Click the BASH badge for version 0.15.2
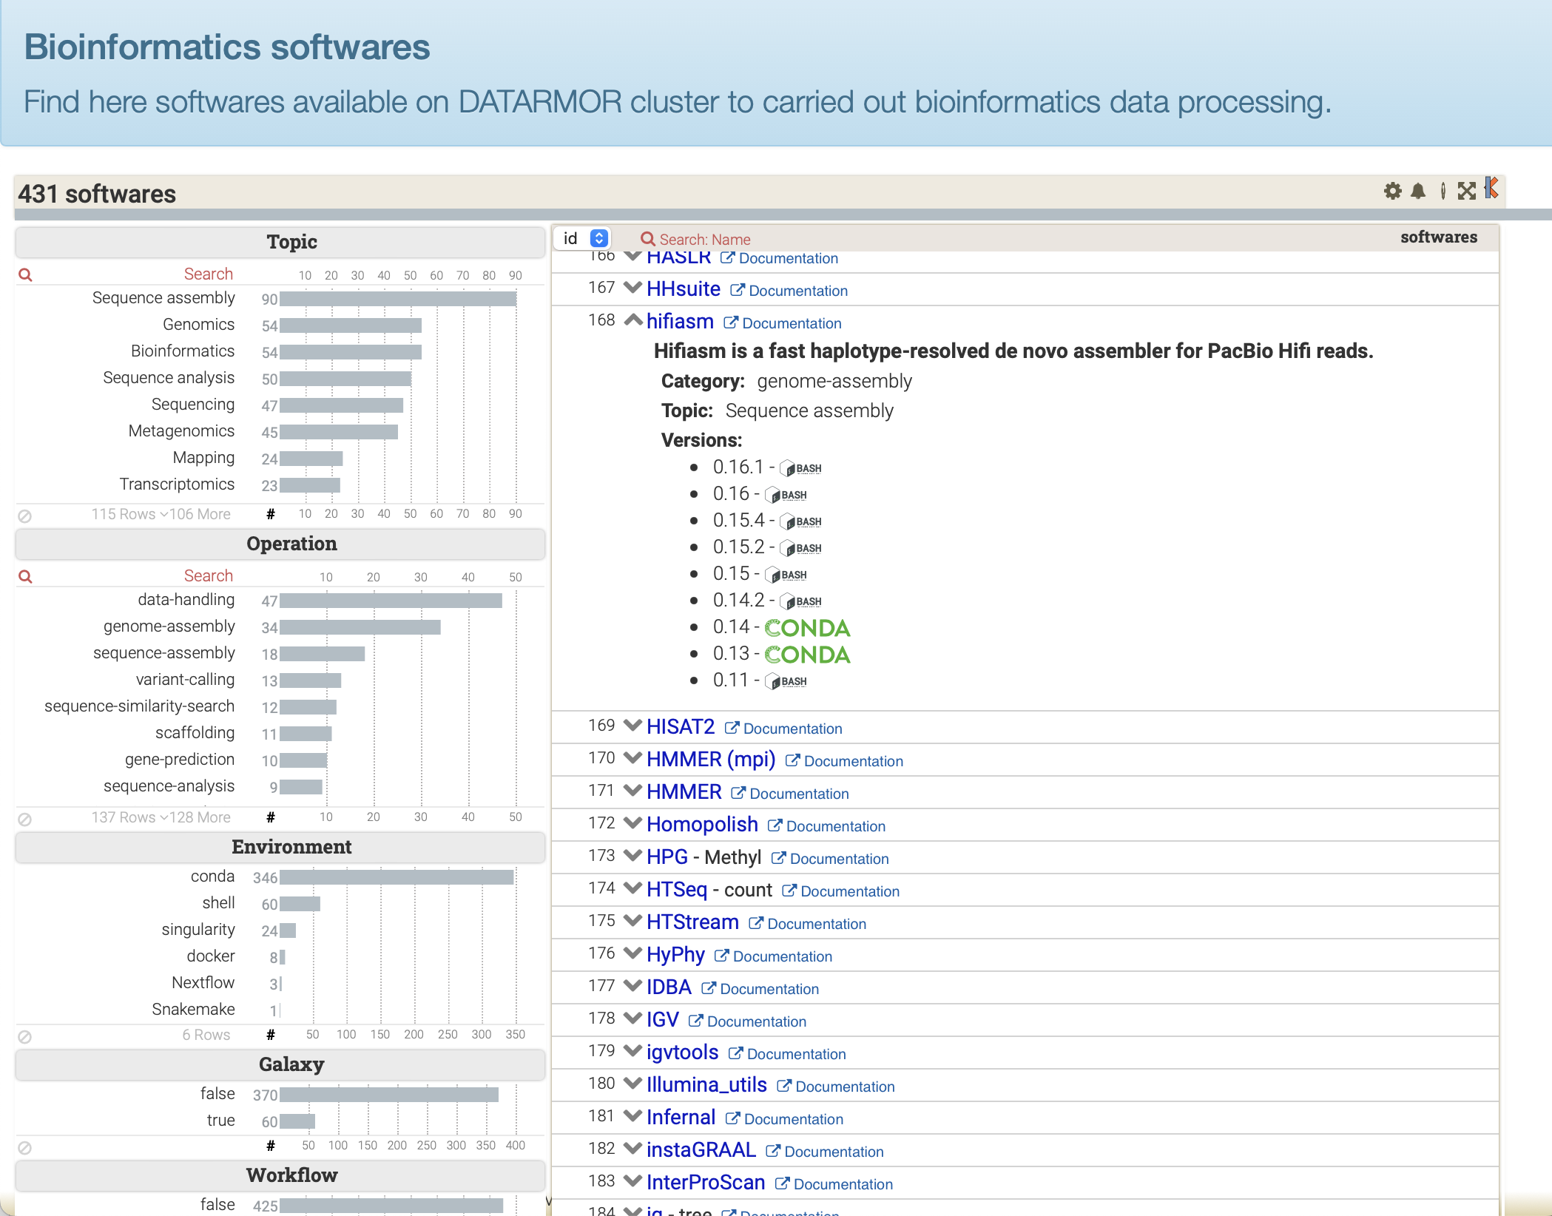Viewport: 1552px width, 1216px height. click(800, 548)
